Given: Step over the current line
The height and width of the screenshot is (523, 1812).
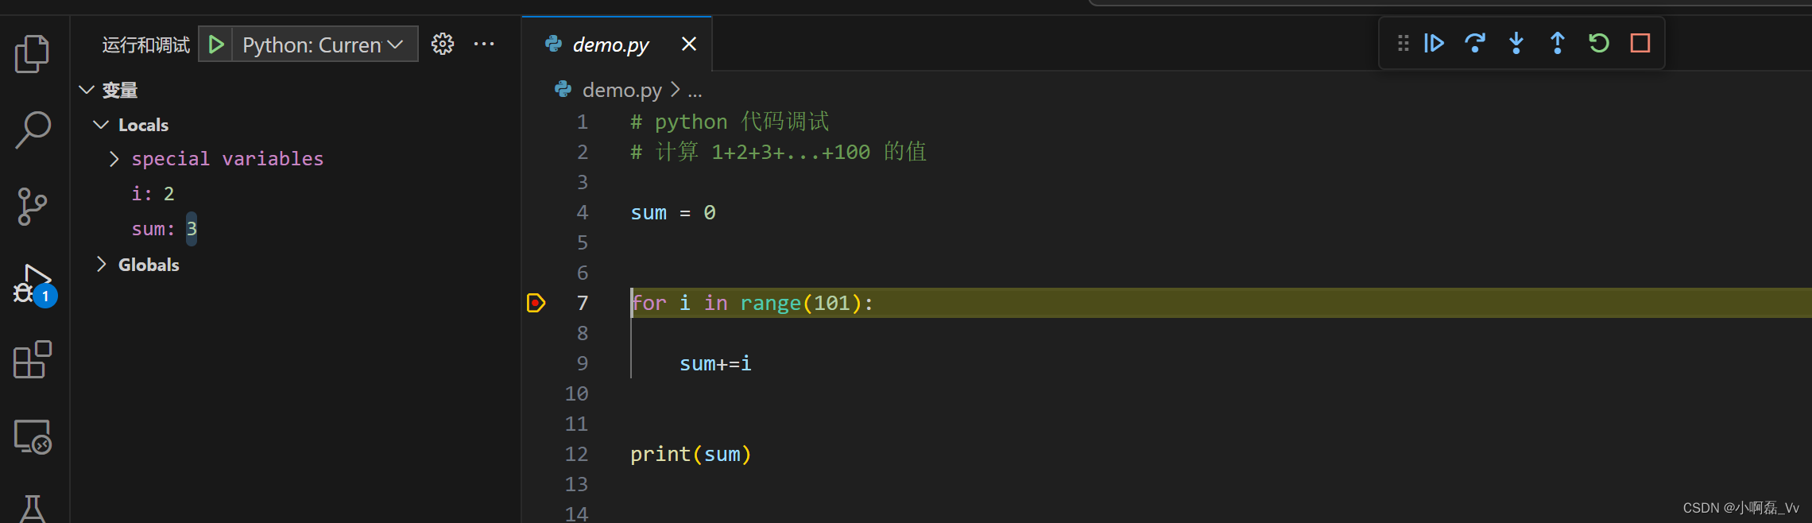Looking at the screenshot, I should (1475, 43).
